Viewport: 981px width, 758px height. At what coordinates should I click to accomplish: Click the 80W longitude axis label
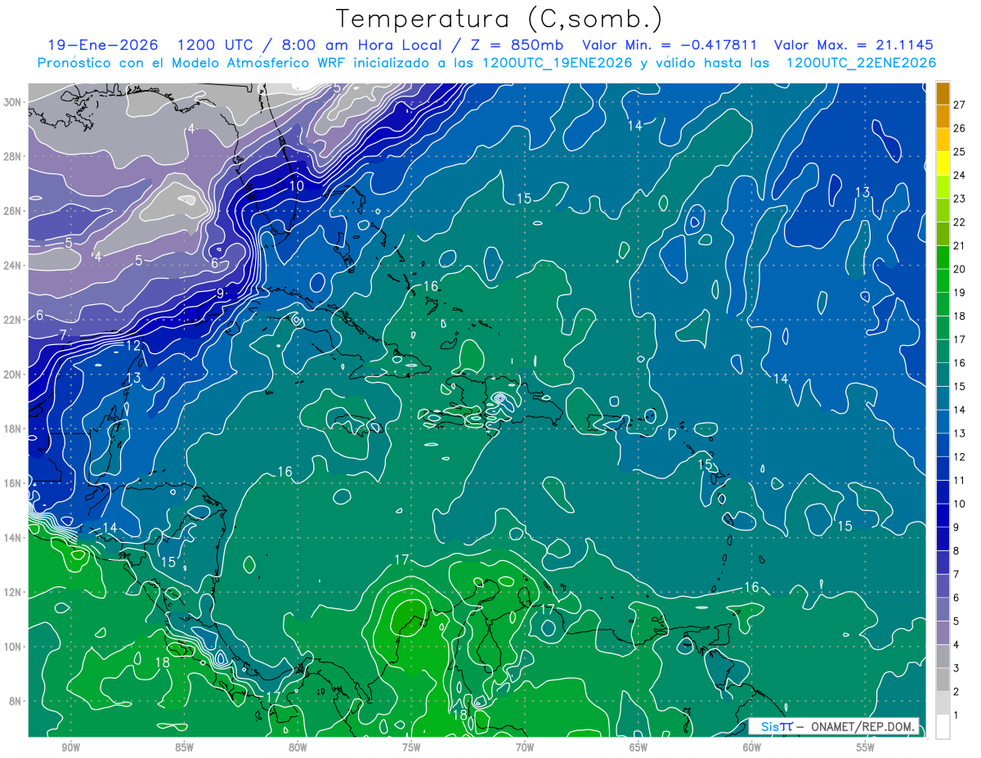coord(298,747)
